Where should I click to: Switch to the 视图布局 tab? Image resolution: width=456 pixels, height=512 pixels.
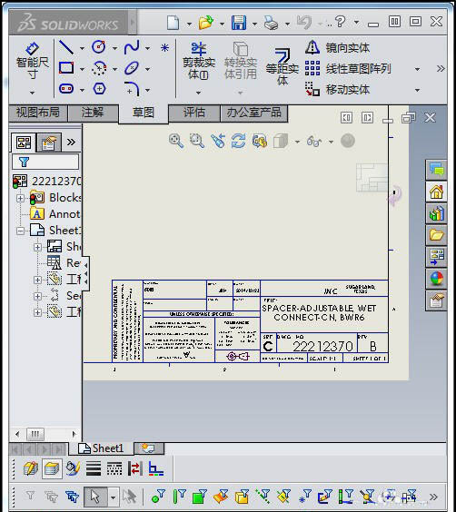tap(38, 113)
